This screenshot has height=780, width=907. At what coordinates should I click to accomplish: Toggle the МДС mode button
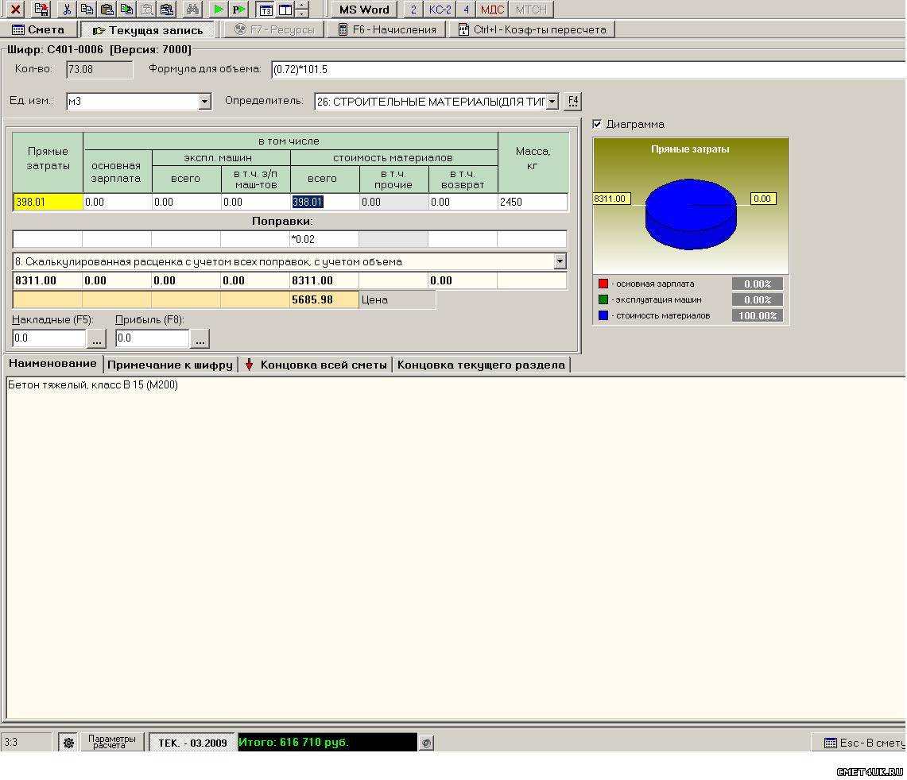(492, 10)
